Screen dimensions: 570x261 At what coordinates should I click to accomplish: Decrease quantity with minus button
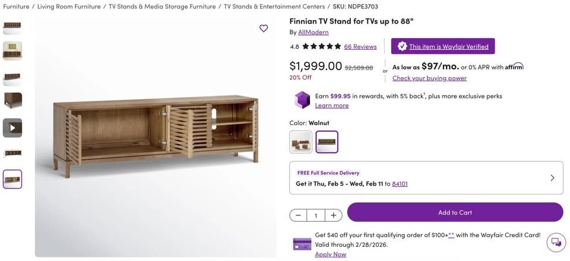(298, 215)
